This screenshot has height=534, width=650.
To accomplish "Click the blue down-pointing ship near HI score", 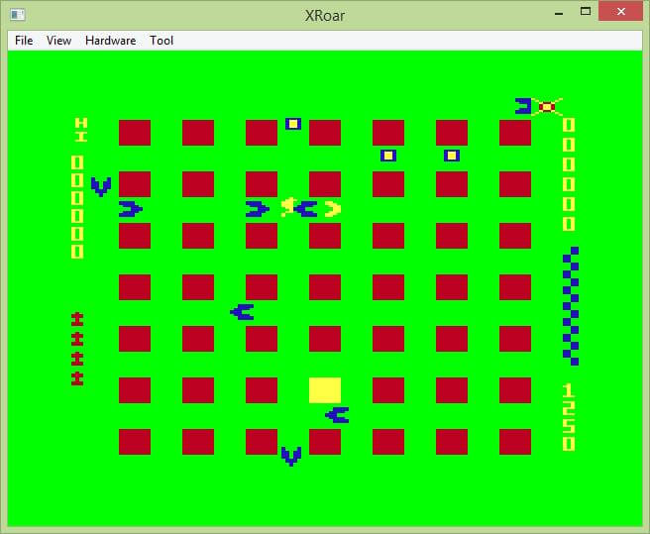I will click(101, 186).
